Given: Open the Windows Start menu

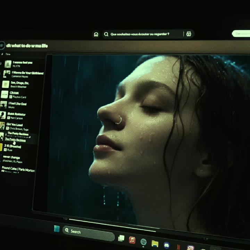Looking at the screenshot, I should pyautogui.click(x=57, y=228).
